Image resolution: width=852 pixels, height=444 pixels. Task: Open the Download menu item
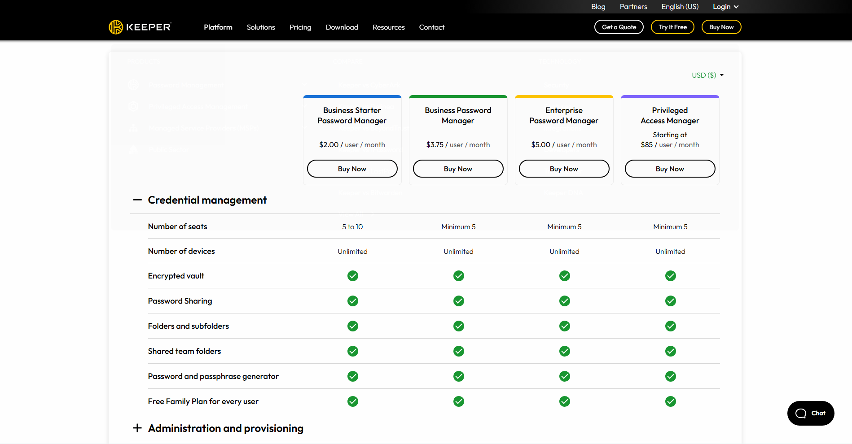coord(342,27)
